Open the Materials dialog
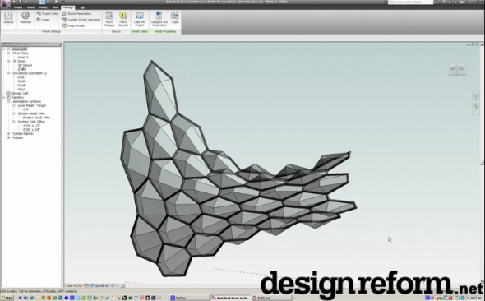485x301 pixels. tap(25, 17)
